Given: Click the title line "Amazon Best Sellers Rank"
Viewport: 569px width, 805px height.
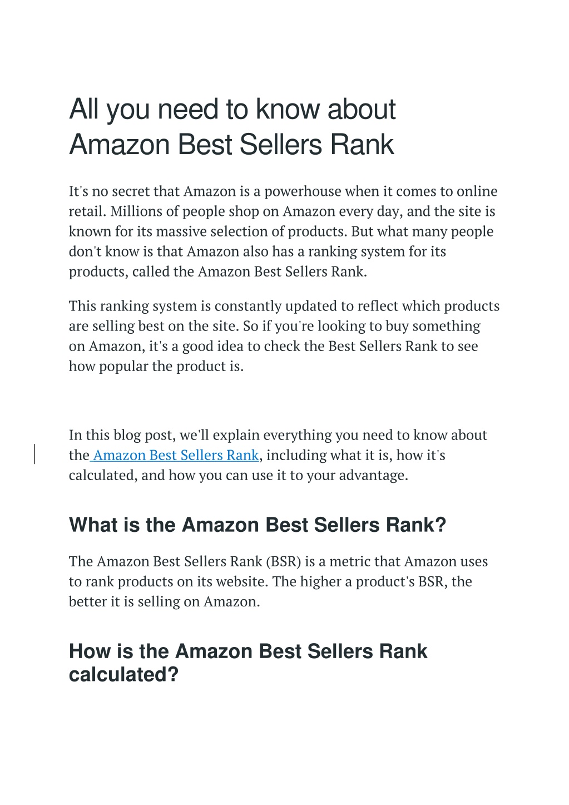Looking at the screenshot, I should pyautogui.click(x=231, y=145).
